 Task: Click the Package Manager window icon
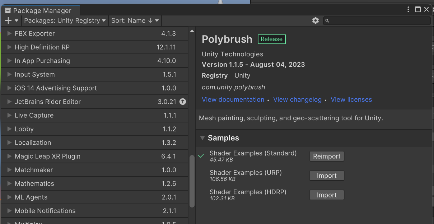tap(8, 10)
